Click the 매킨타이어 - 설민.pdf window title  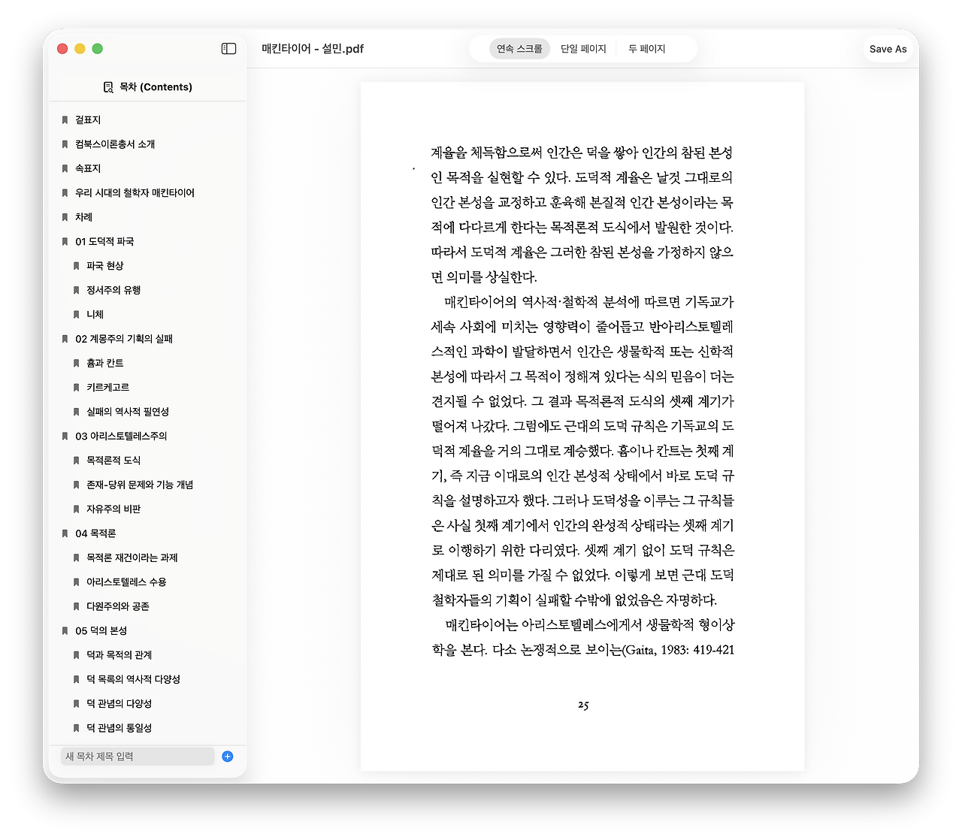coord(313,49)
